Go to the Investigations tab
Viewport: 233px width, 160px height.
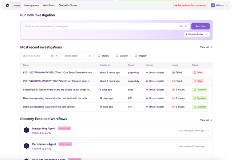tap(32, 5)
